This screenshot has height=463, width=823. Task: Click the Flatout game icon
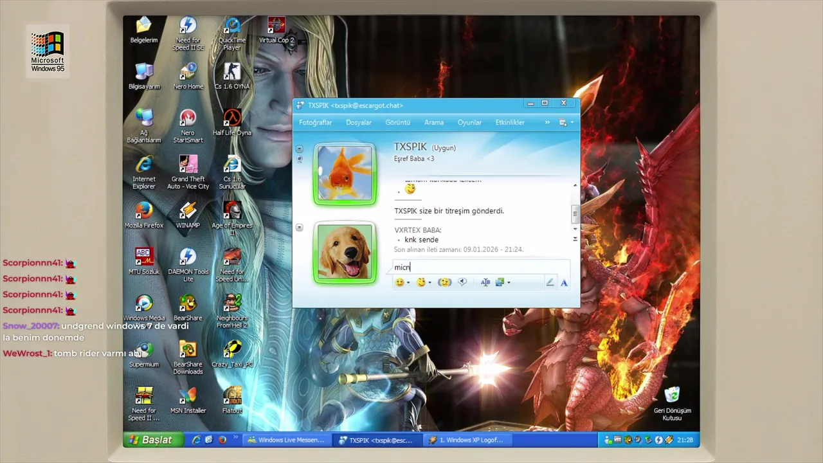232,401
